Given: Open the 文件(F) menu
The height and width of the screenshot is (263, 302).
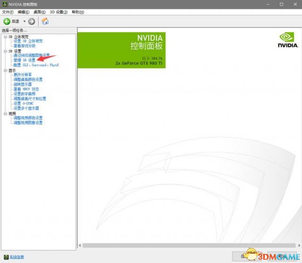Looking at the screenshot, I should click(x=8, y=12).
